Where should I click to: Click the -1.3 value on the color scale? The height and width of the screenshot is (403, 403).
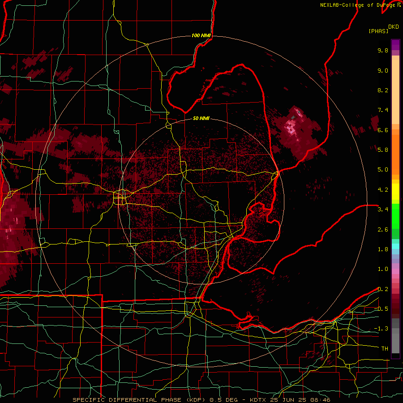[381, 329]
